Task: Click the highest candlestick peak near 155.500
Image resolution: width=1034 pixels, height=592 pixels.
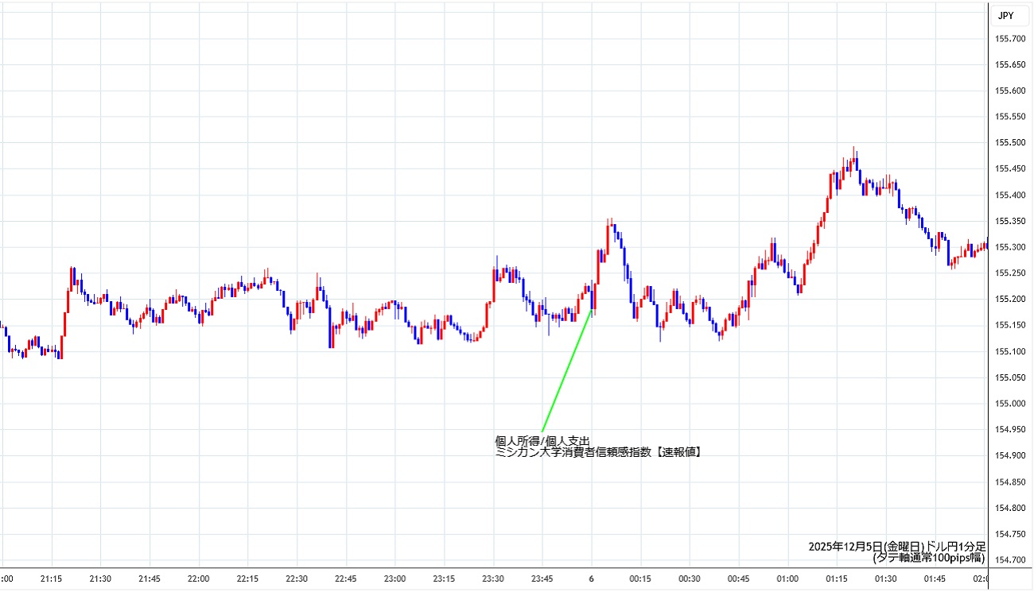Action: coord(854,151)
